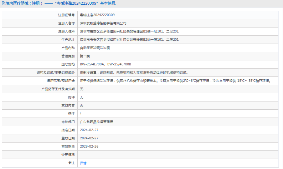Click the 备注 label cell

point(40,114)
